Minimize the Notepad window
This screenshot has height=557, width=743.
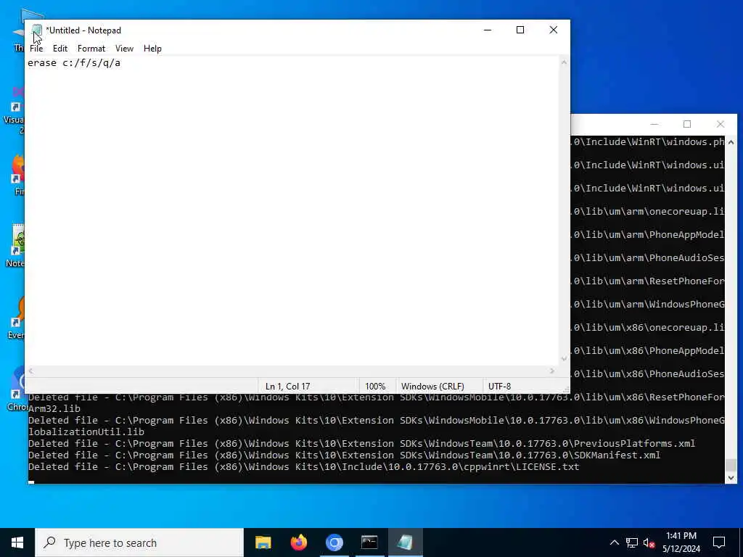point(488,30)
